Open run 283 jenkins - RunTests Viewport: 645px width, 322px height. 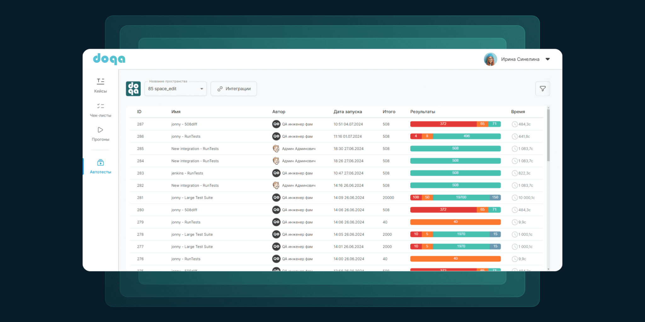pos(187,173)
